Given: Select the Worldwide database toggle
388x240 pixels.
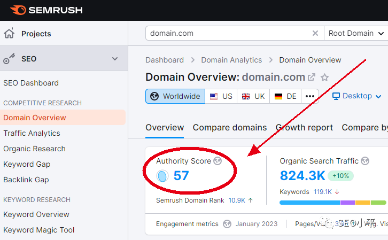Looking at the screenshot, I should [175, 96].
